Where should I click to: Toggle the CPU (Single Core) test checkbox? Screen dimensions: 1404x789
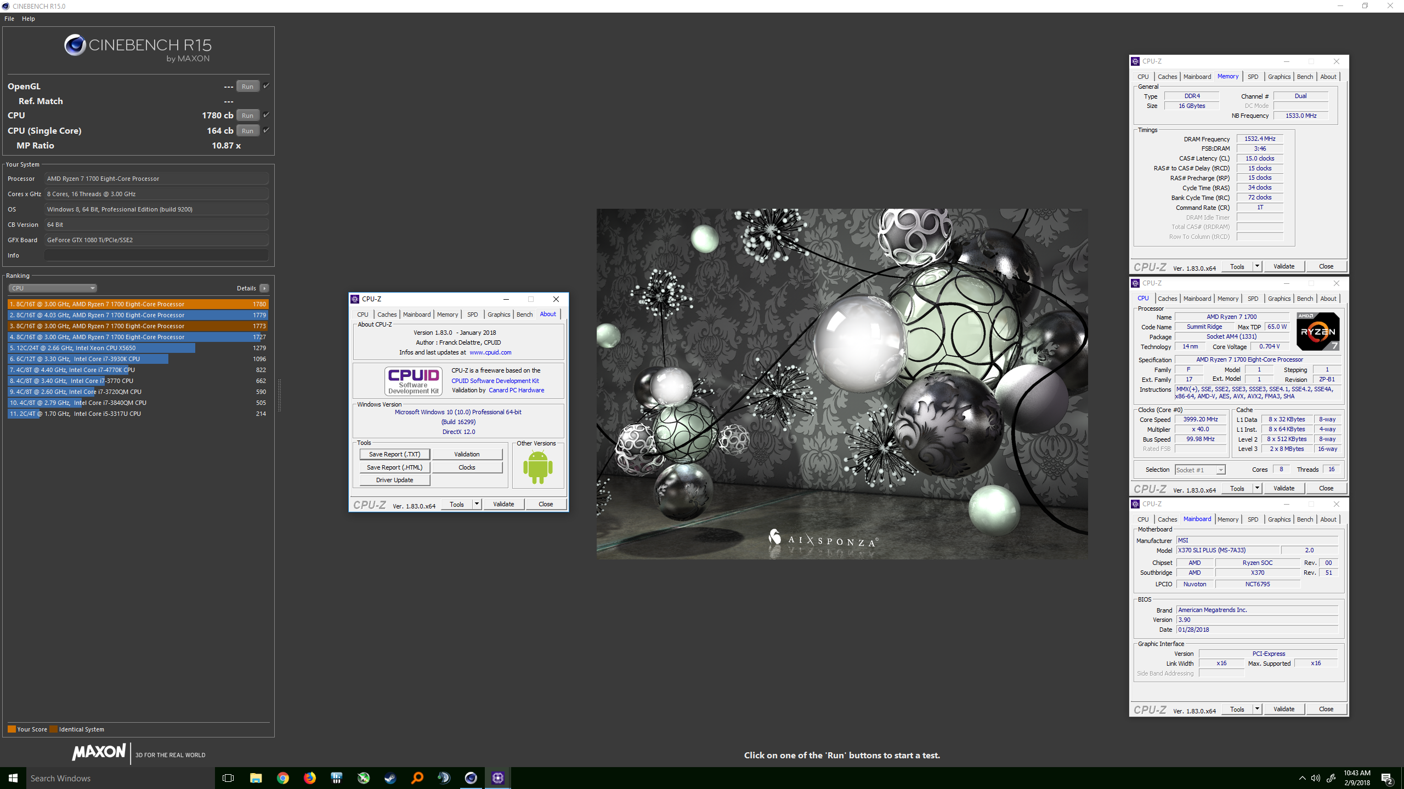(266, 130)
